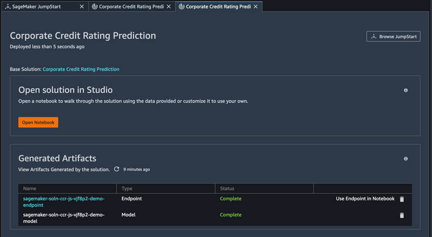The height and width of the screenshot is (237, 432).
Task: Click 'Deployed less than 5 seconds ago' text
Action: click(x=47, y=46)
